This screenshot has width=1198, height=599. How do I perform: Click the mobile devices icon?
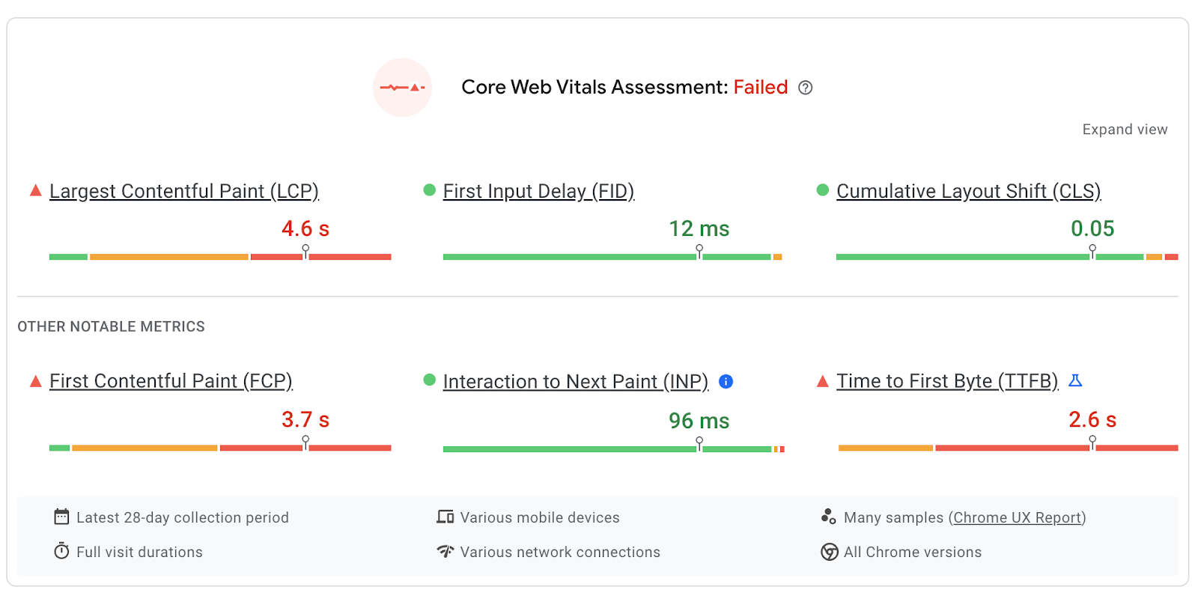[446, 517]
